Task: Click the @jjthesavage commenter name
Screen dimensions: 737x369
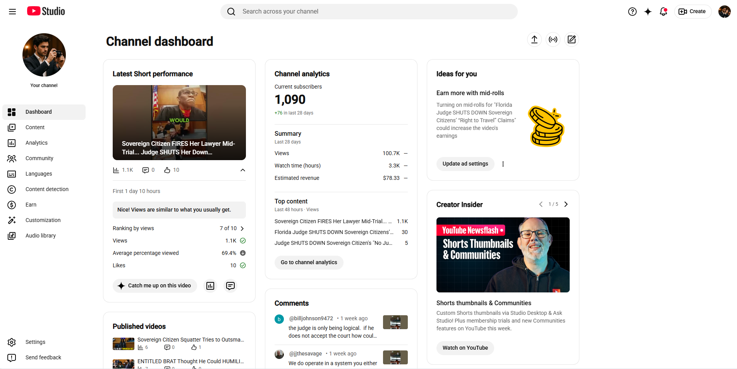Action: pos(306,354)
